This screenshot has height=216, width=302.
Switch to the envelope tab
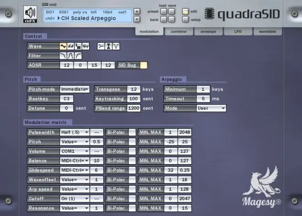click(x=208, y=32)
